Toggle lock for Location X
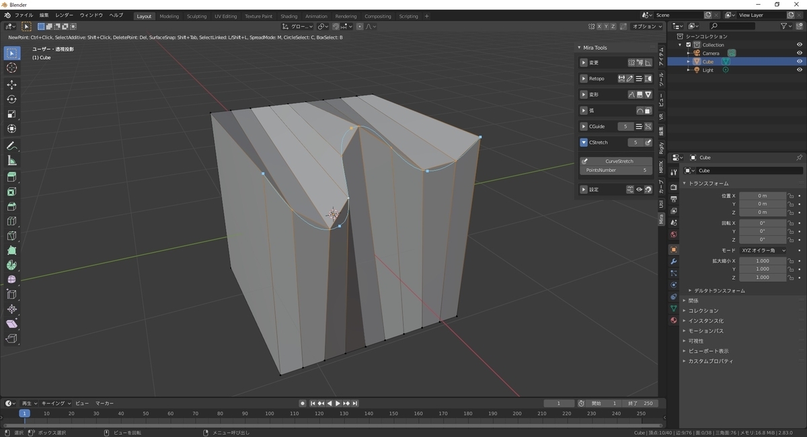This screenshot has height=437, width=807. [792, 196]
